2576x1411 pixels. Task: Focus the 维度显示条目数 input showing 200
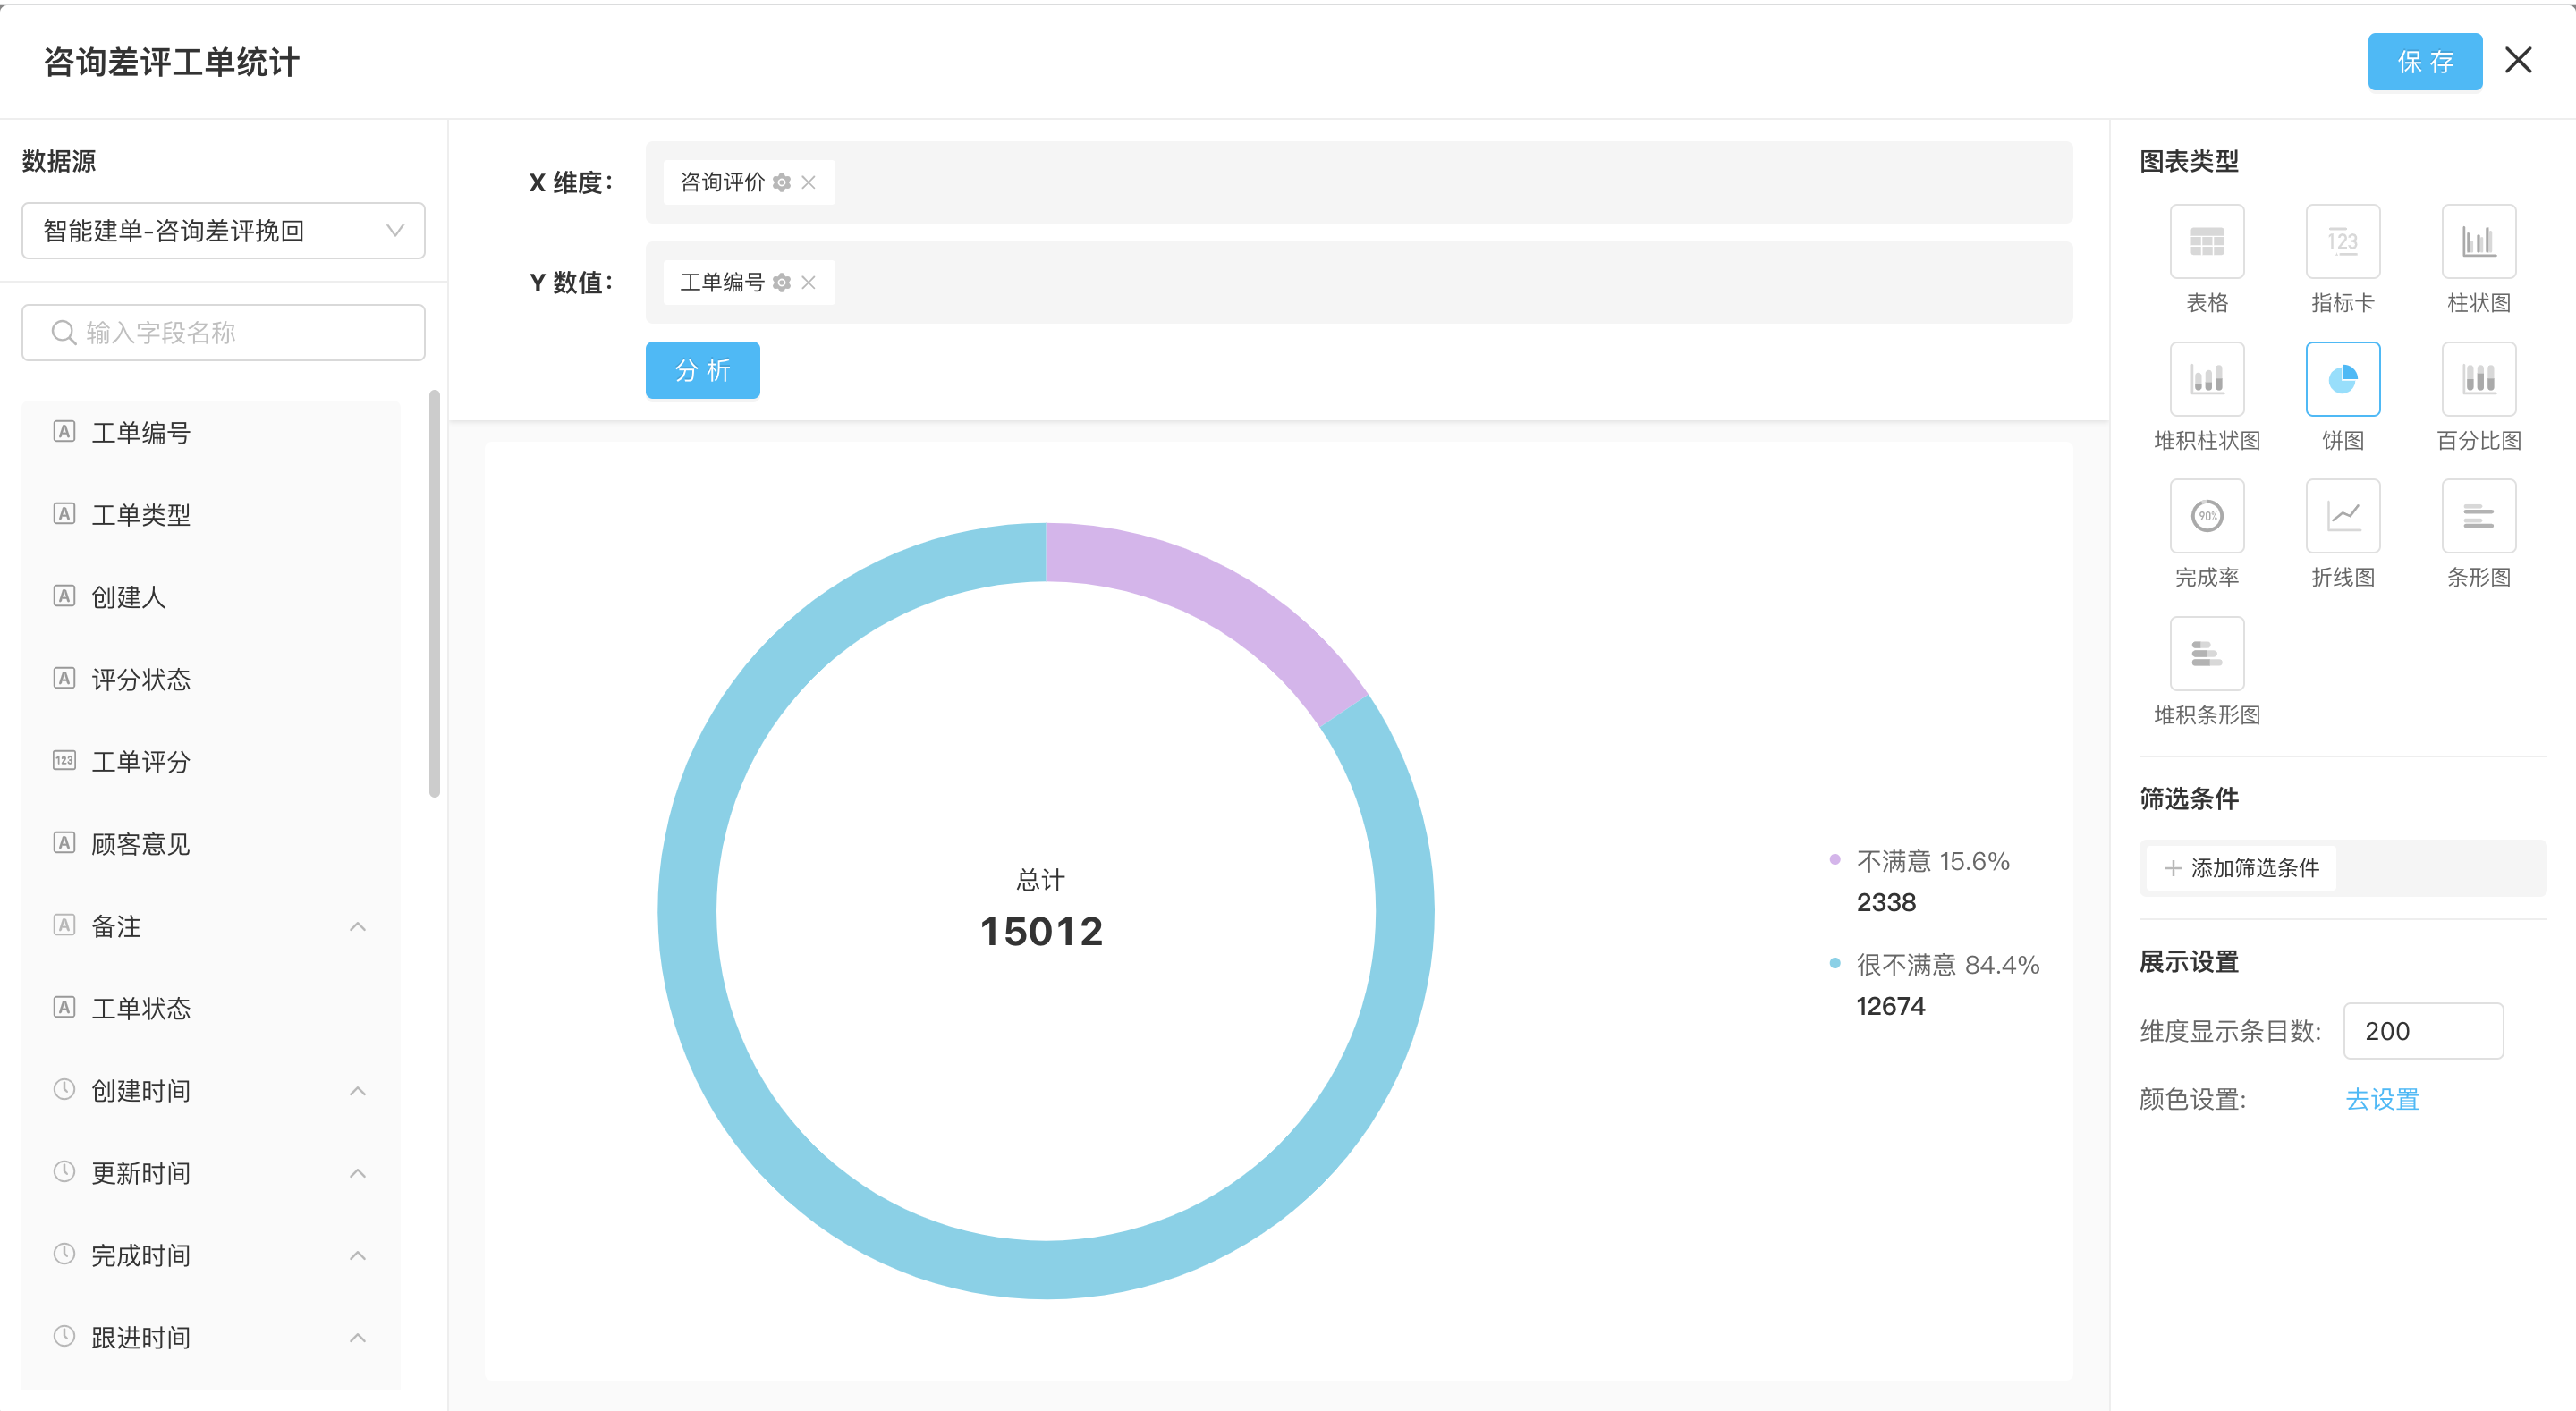(x=2423, y=1031)
